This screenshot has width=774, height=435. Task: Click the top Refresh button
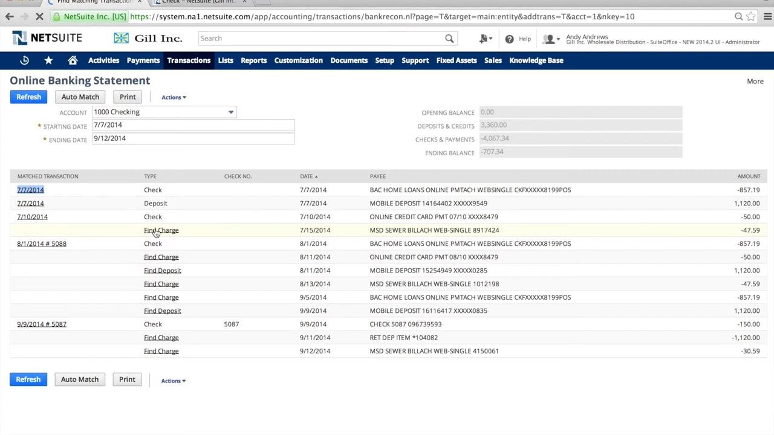click(28, 97)
